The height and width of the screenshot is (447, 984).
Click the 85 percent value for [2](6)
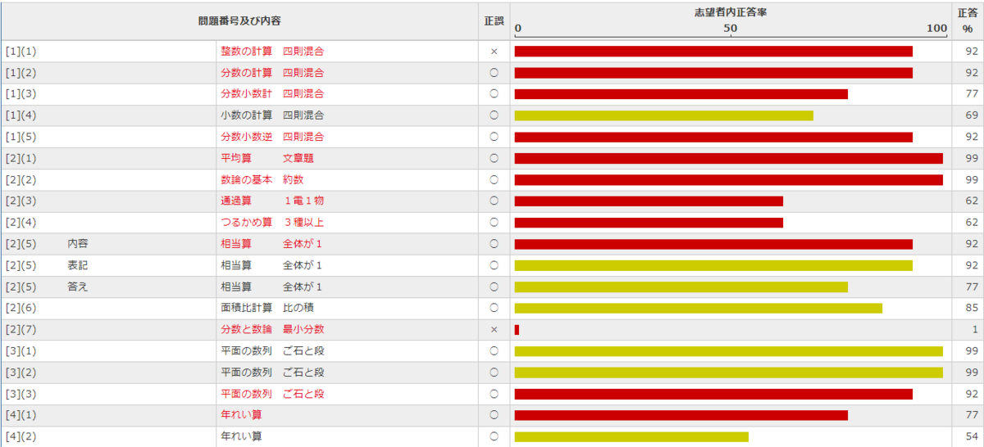pos(972,308)
